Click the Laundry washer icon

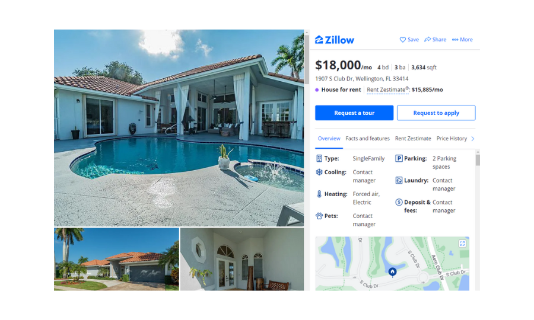pyautogui.click(x=399, y=180)
